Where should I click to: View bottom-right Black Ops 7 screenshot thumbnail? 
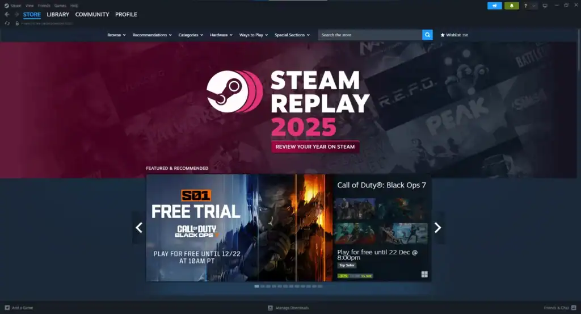(404, 233)
